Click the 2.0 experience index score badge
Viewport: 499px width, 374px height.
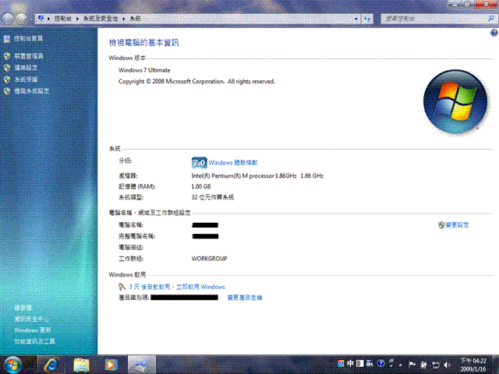point(200,163)
